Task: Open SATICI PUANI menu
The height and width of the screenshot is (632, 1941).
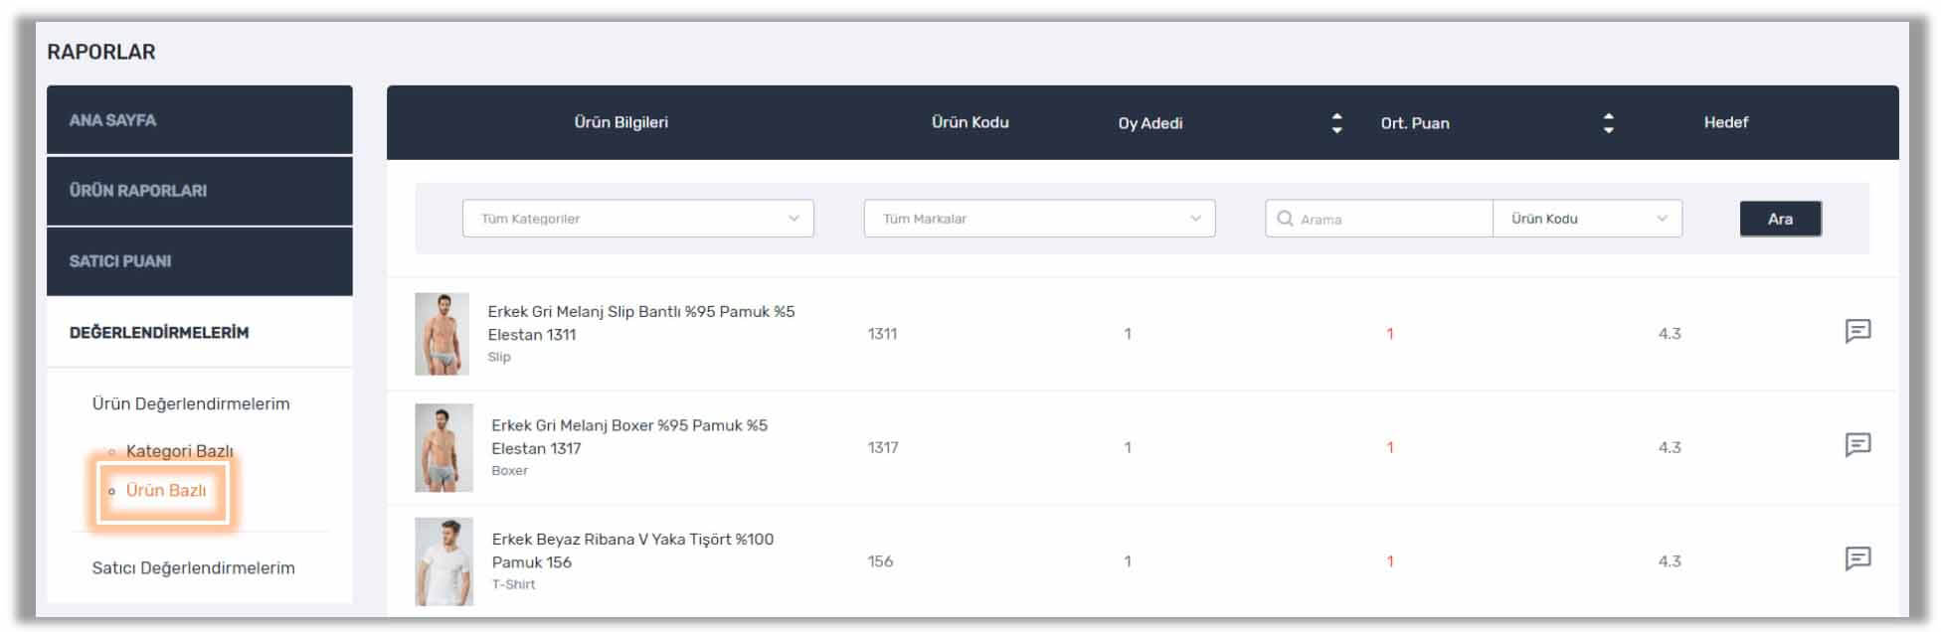Action: coord(200,261)
